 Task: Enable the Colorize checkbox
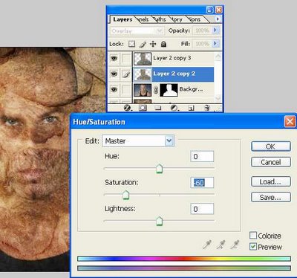click(x=253, y=236)
